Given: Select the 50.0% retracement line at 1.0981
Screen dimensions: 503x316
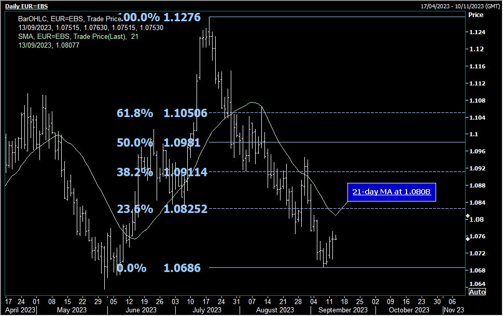Looking at the screenshot, I should click(x=311, y=142).
